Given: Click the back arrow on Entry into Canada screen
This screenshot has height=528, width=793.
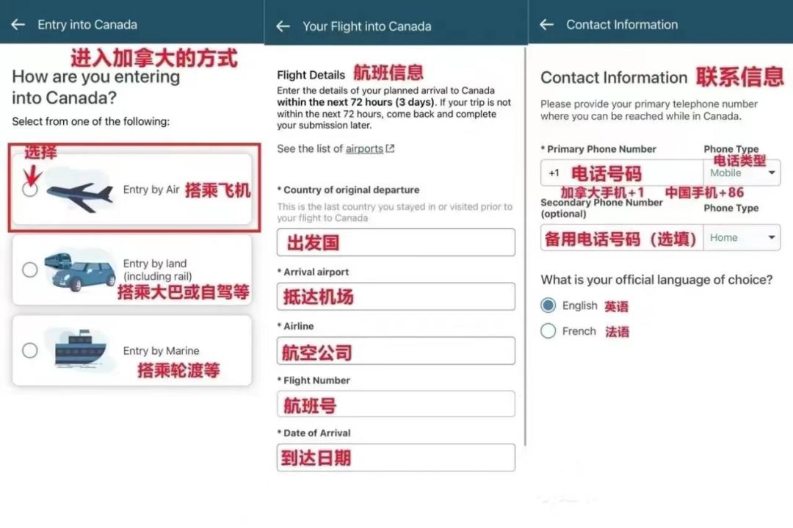Looking at the screenshot, I should coord(18,23).
